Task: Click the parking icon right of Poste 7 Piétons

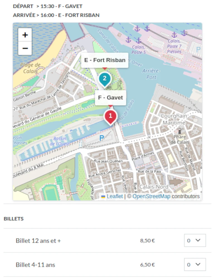Action: click(198, 50)
